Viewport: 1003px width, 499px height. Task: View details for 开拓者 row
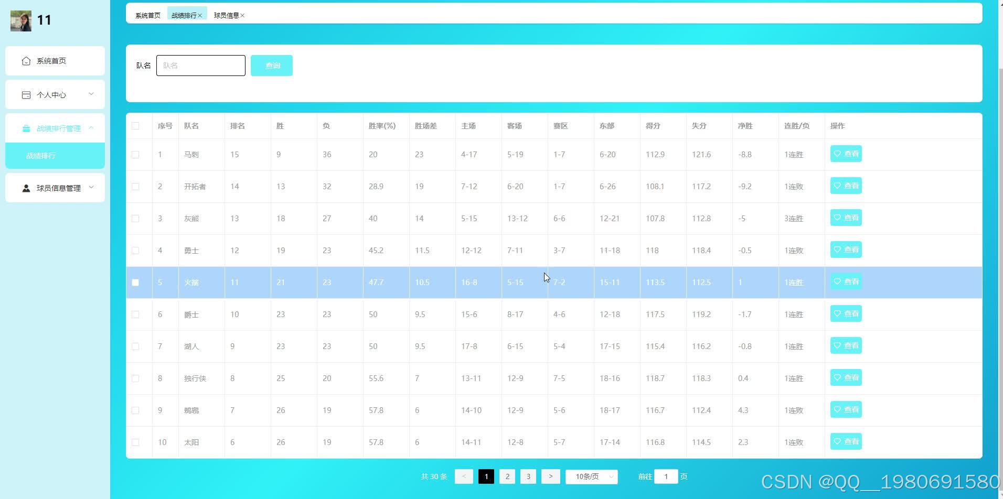point(846,186)
